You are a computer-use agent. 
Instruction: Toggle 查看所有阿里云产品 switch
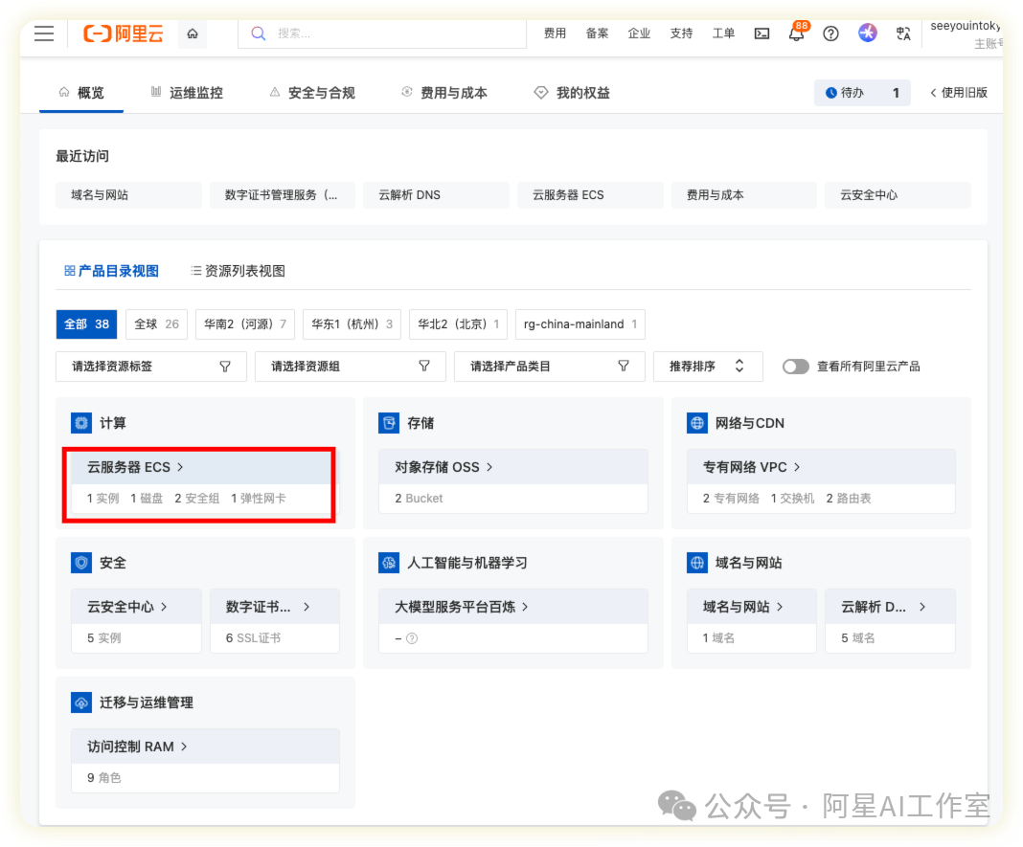(795, 367)
